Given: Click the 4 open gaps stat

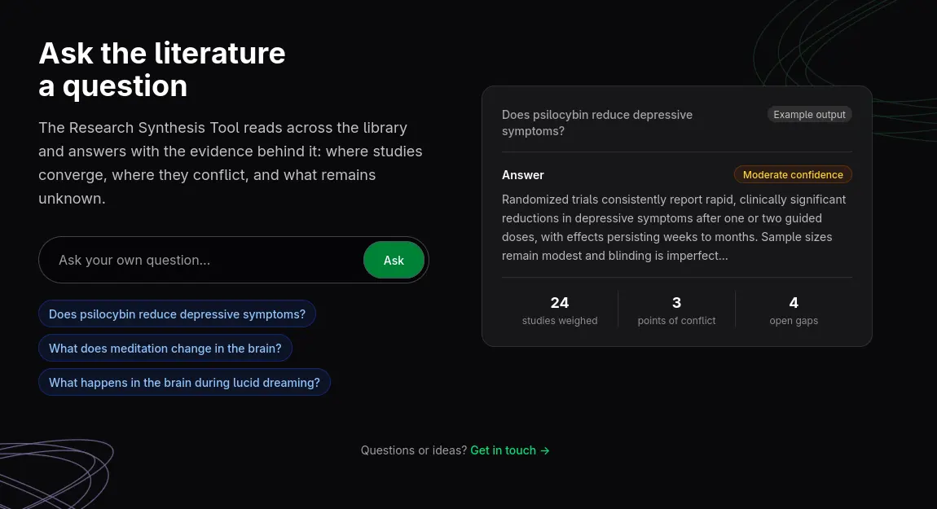Looking at the screenshot, I should pos(794,310).
